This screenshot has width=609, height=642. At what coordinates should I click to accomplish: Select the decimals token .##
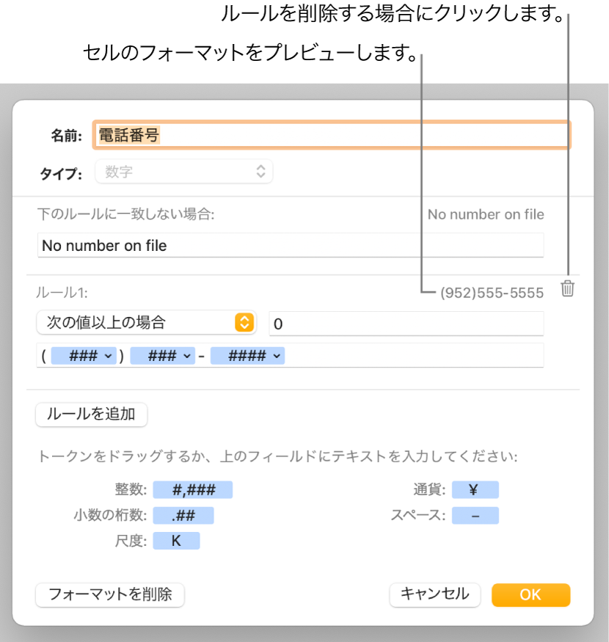(x=183, y=515)
